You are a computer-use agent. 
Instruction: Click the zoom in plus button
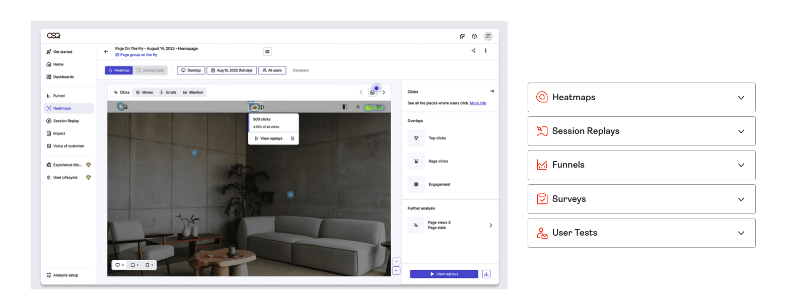coord(396,261)
